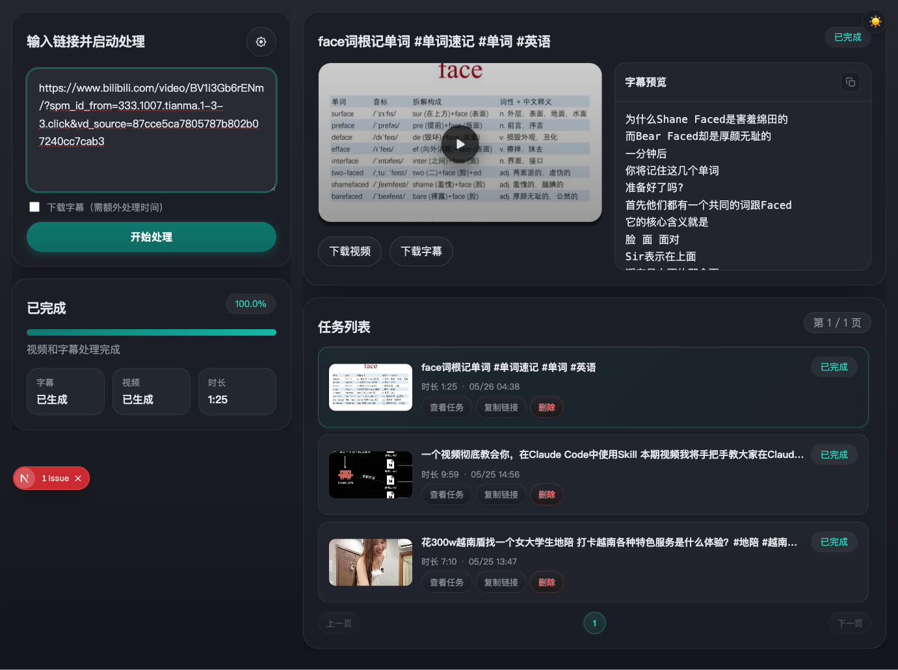Delete the 花300w越南 task
The height and width of the screenshot is (670, 898).
[547, 582]
